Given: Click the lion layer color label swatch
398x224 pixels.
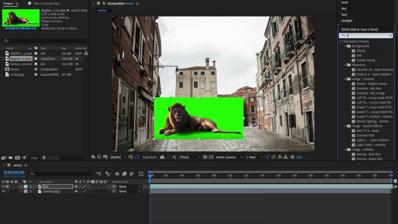Looking at the screenshot, I should coord(26,187).
